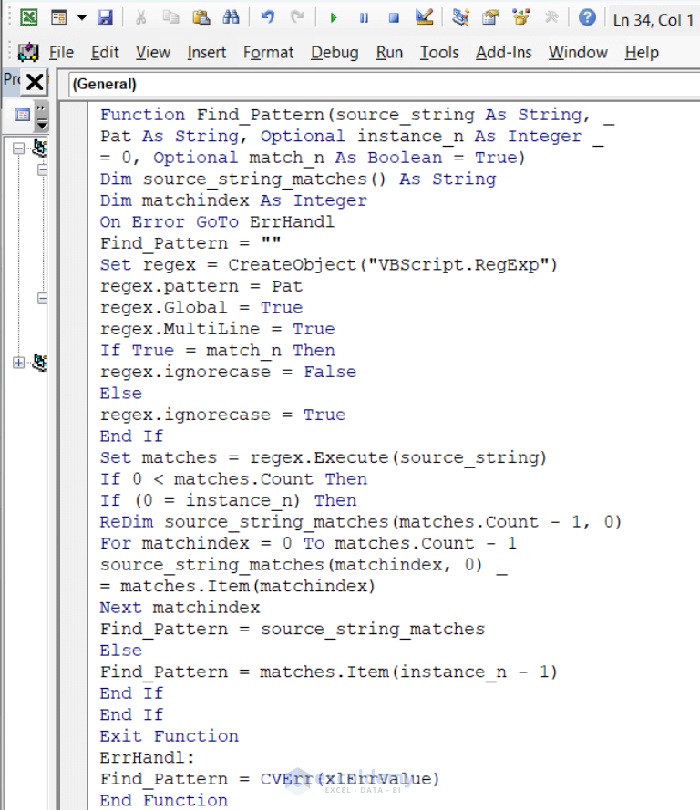Click the 'On Error GoTo ErrHandl' line
Viewport: 700px width, 810px height.
pos(217,222)
